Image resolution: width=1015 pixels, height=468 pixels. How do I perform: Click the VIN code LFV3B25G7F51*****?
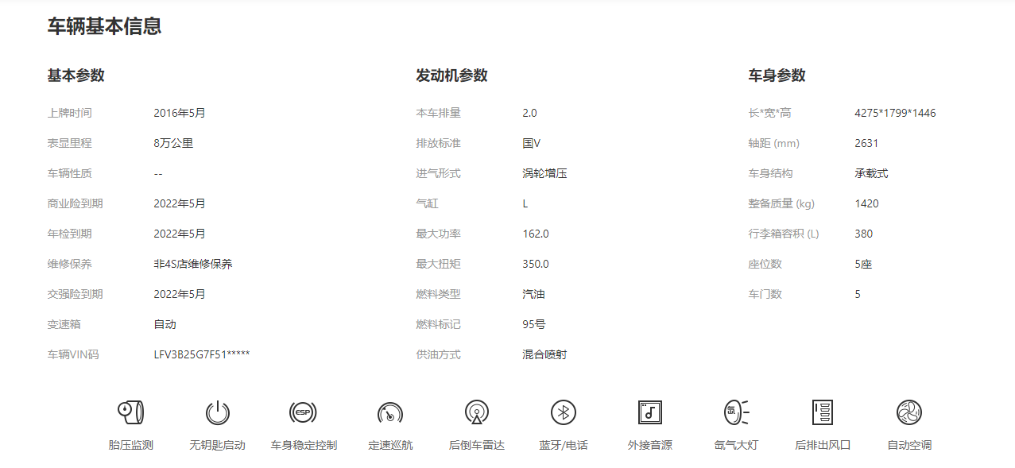coord(202,354)
